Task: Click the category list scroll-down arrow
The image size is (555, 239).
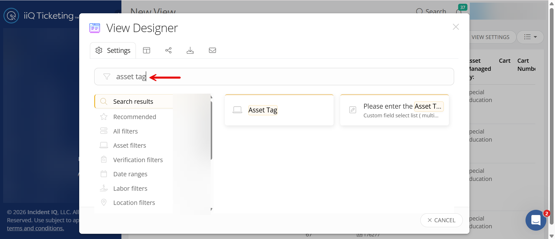Action: click(212, 209)
